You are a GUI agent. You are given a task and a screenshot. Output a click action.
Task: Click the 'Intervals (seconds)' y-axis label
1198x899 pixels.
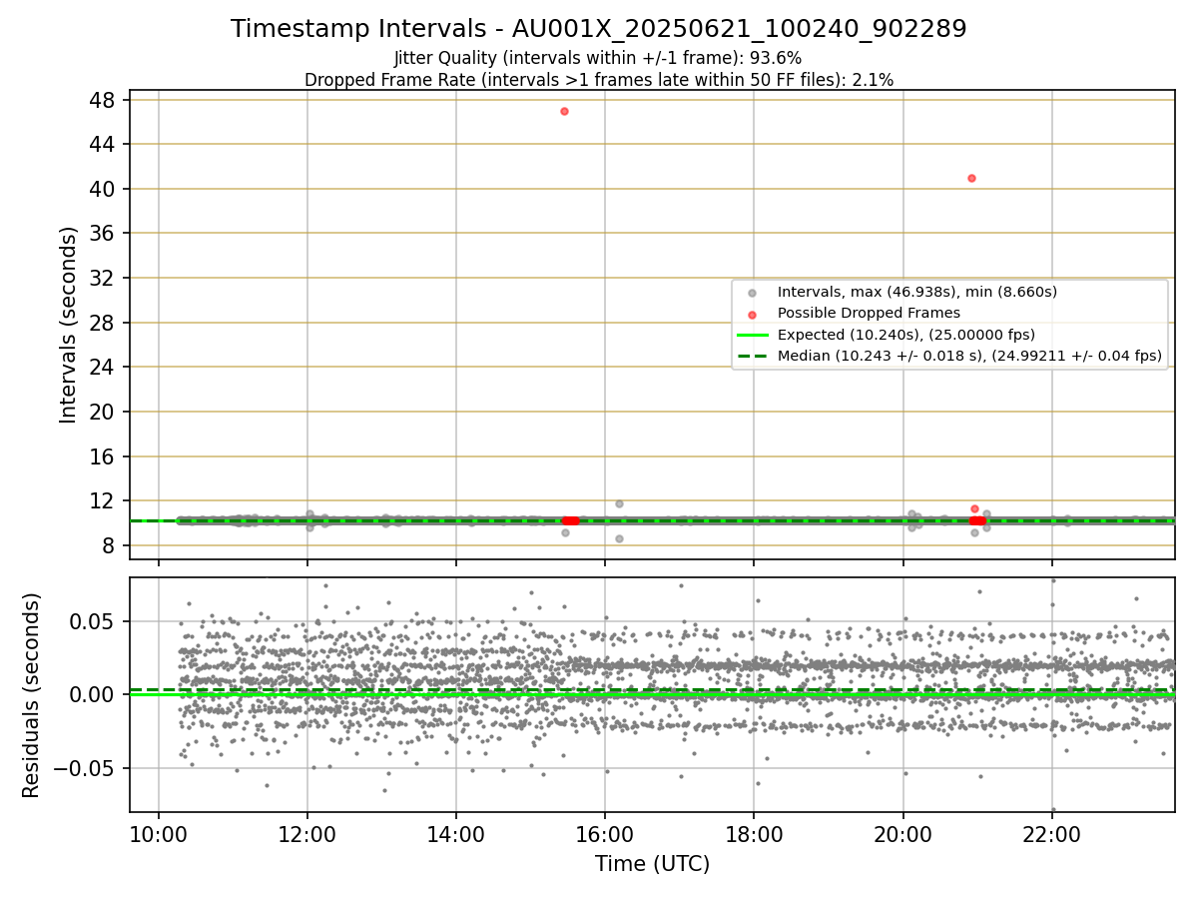pos(68,325)
